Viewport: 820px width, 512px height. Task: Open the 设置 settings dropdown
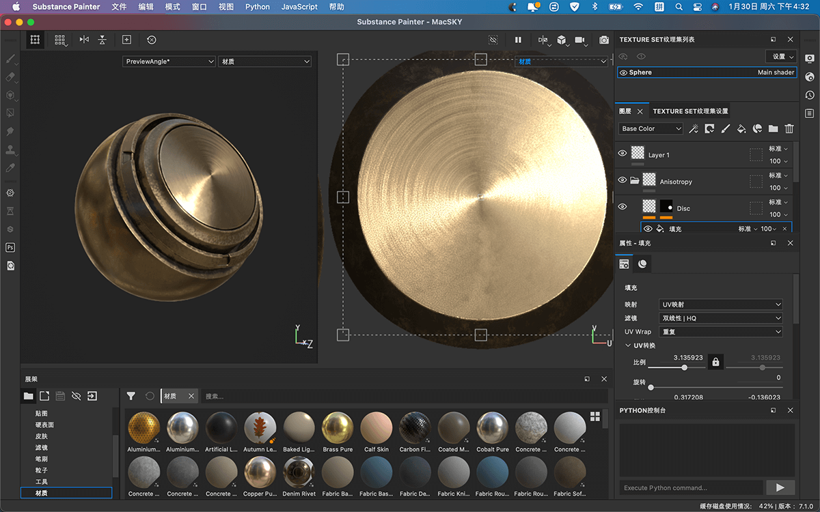pyautogui.click(x=781, y=57)
